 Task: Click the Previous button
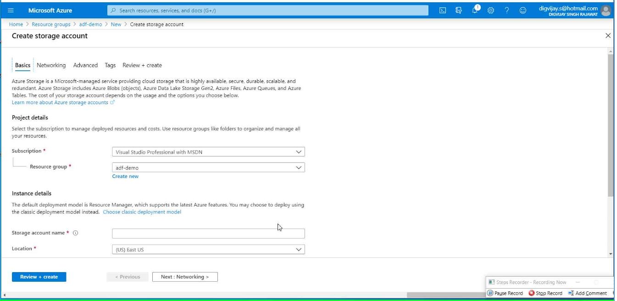click(128, 277)
